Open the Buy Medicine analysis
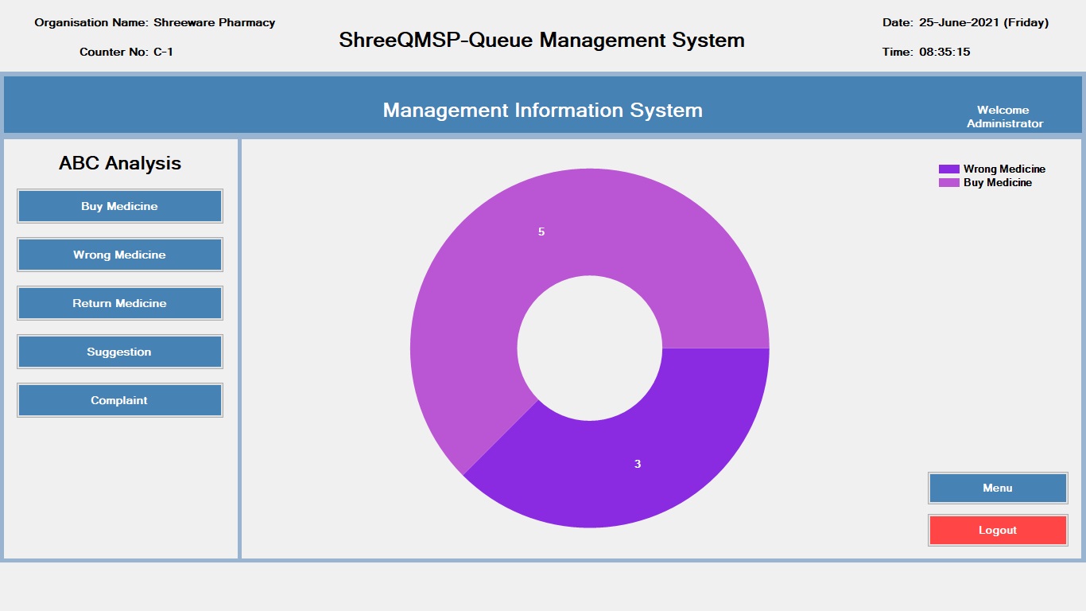Screen dimensions: 1086x611 coord(119,206)
